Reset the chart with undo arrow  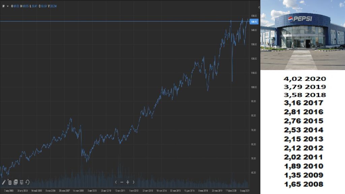point(27,182)
